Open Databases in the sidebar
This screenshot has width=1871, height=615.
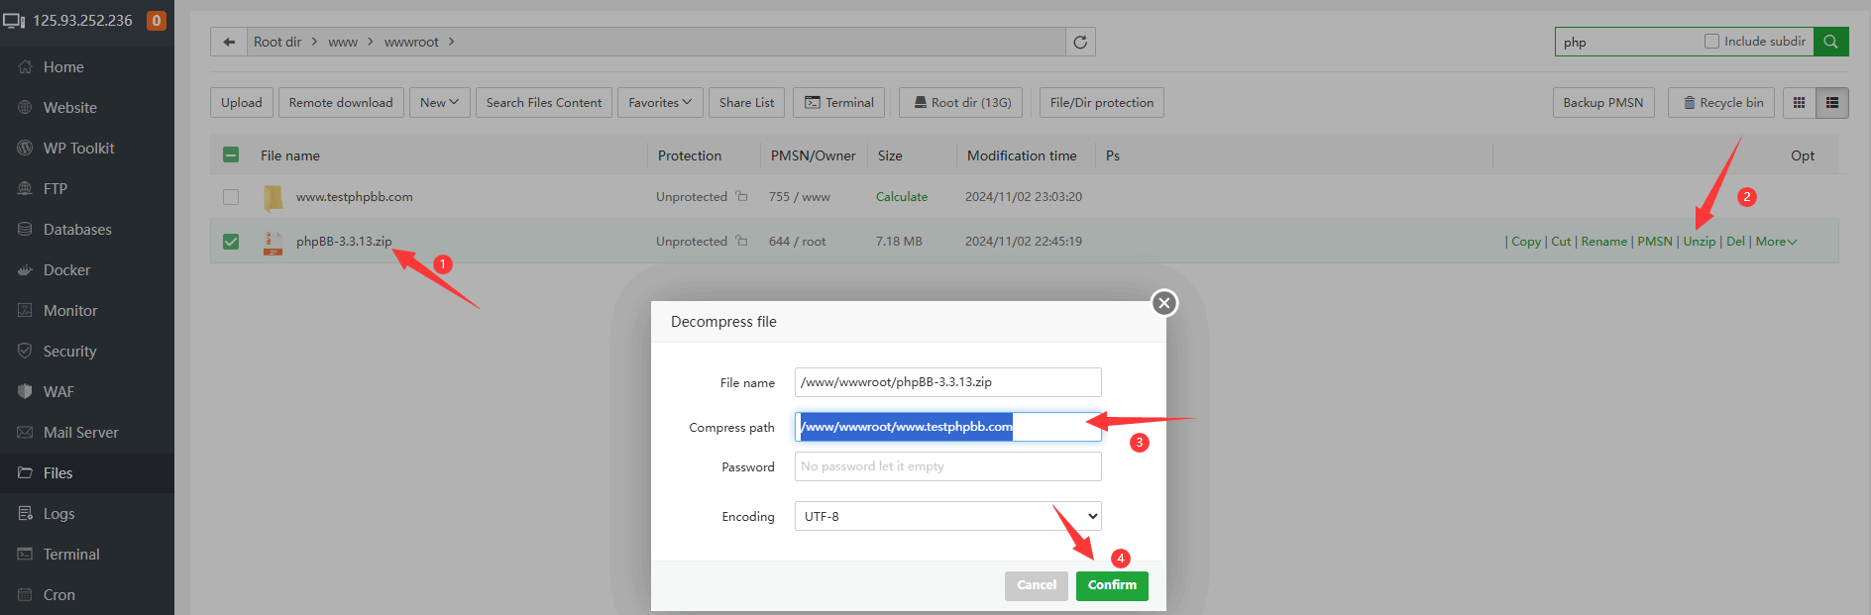click(x=77, y=230)
